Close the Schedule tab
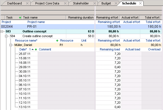163x110 pixels. coord(140,3)
